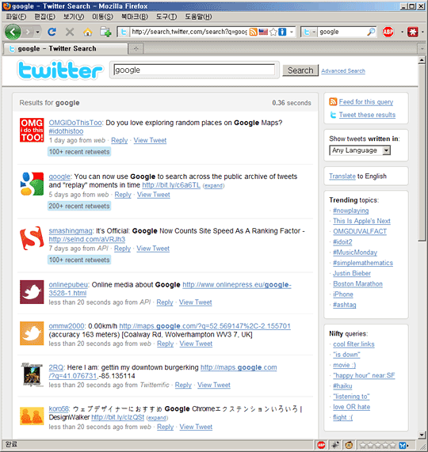The width and height of the screenshot is (428, 452).
Task: Click Tweet these results link
Action: click(x=367, y=115)
